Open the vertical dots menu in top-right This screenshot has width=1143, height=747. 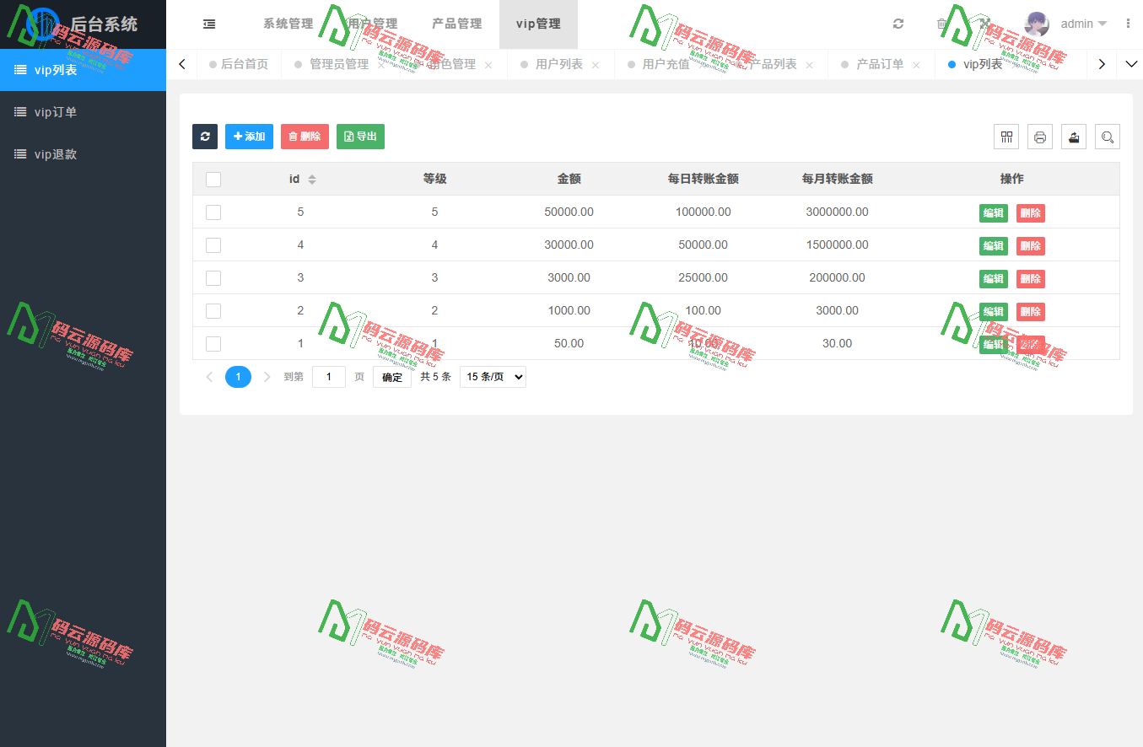pos(1128,24)
